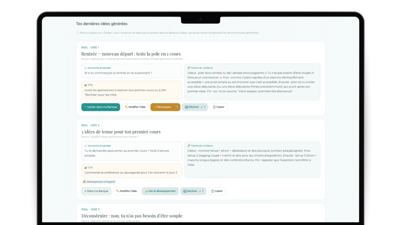Click the heading "Tes dernières idées générées"

pos(101,24)
